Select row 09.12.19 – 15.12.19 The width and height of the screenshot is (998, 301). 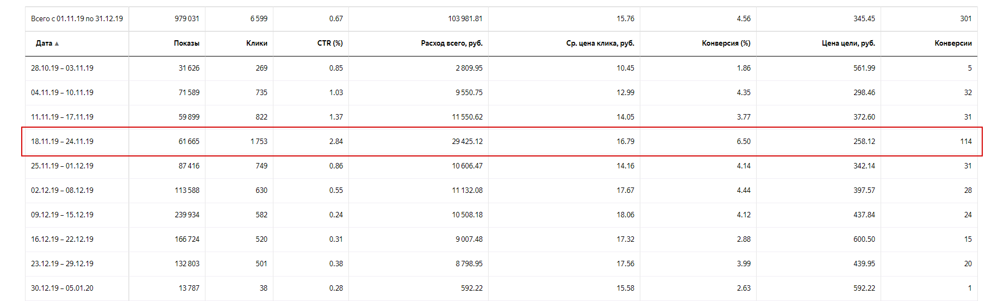pyautogui.click(x=501, y=215)
